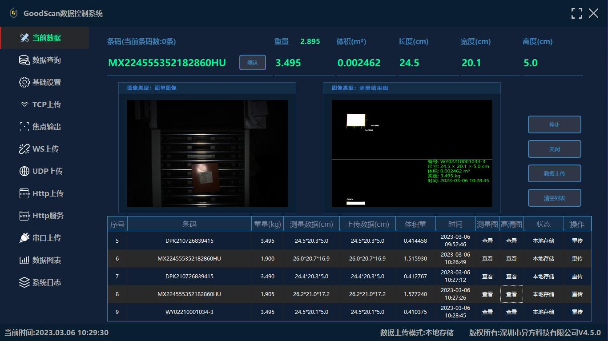Toggle fullscreen mode icon in title bar
This screenshot has height=341, width=608.
[x=576, y=13]
